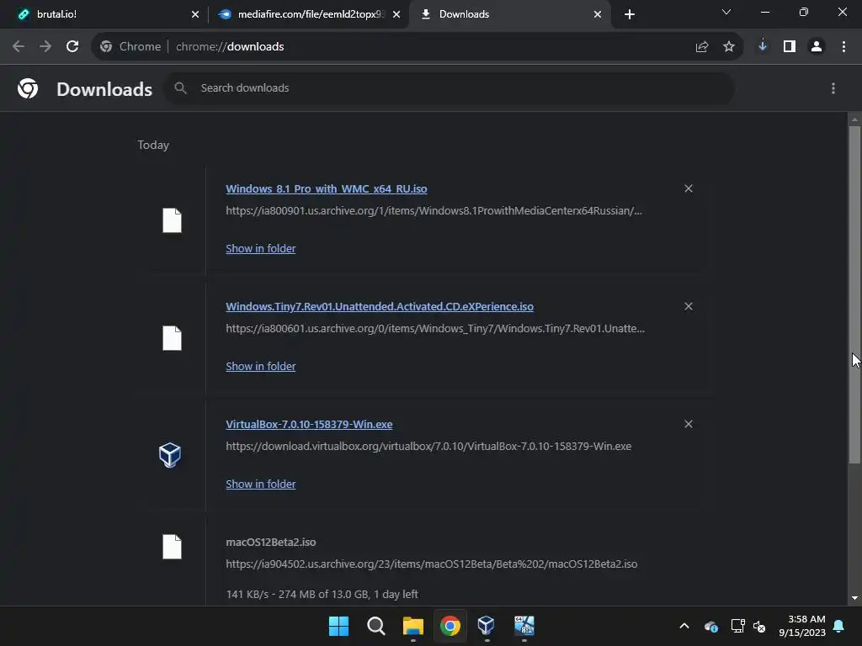Close the brutal.io! tab
This screenshot has height=646, width=862.
pyautogui.click(x=195, y=14)
